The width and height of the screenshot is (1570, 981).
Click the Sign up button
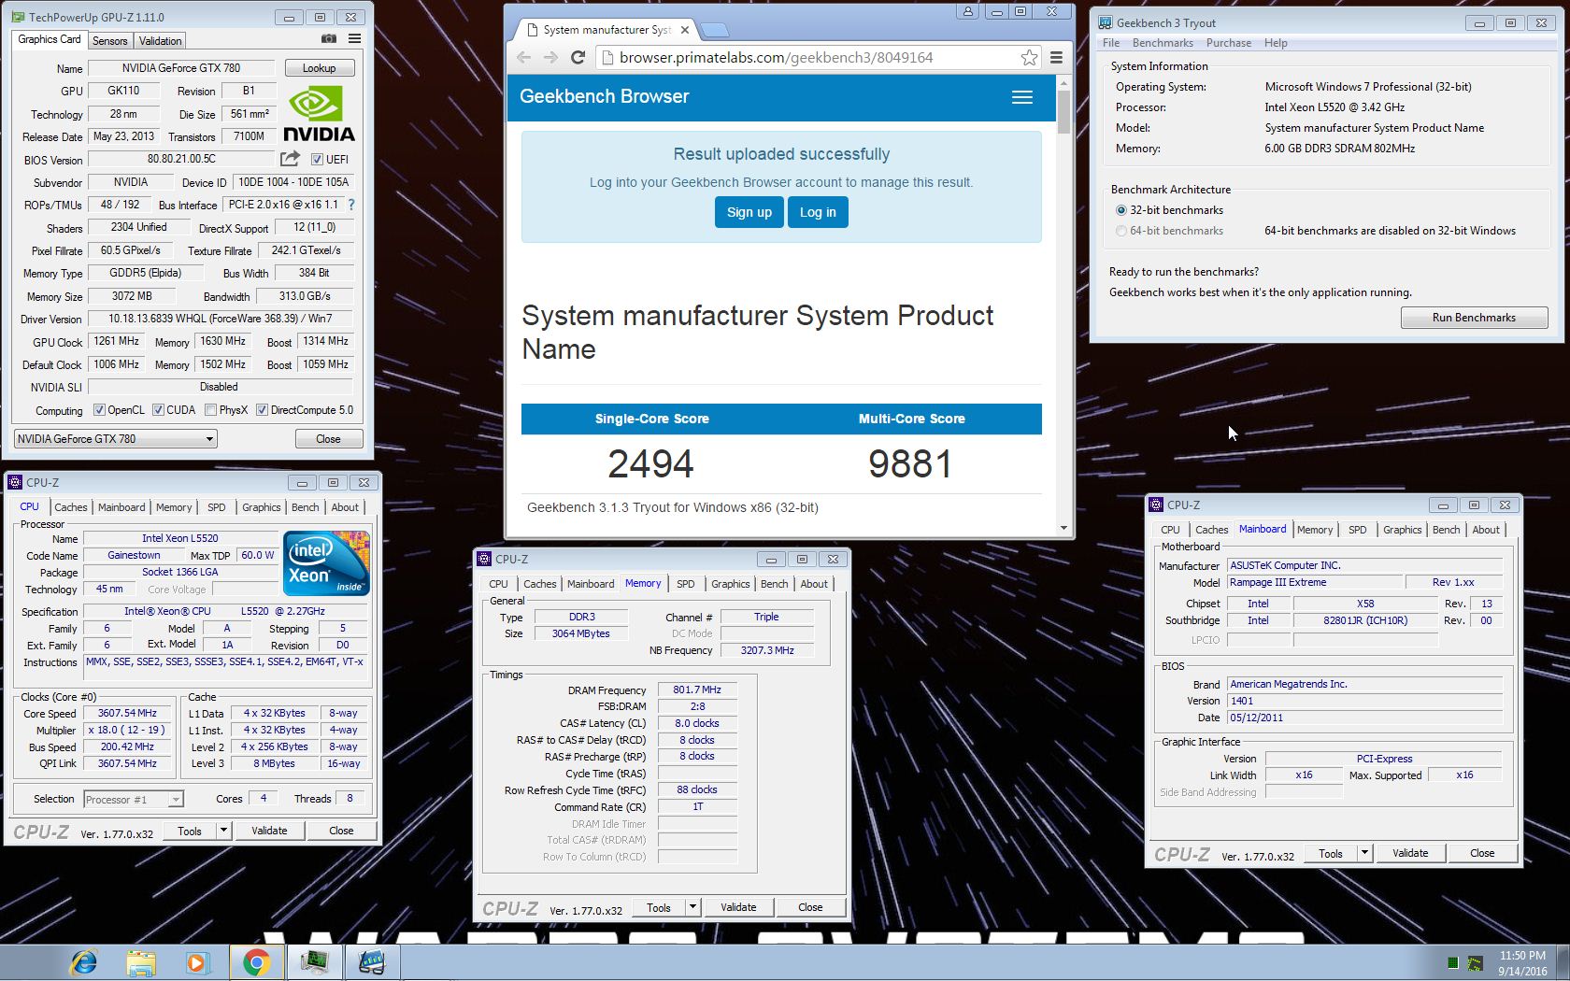[749, 212]
